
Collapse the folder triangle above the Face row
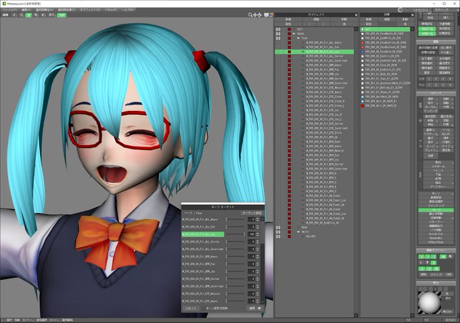point(294,34)
